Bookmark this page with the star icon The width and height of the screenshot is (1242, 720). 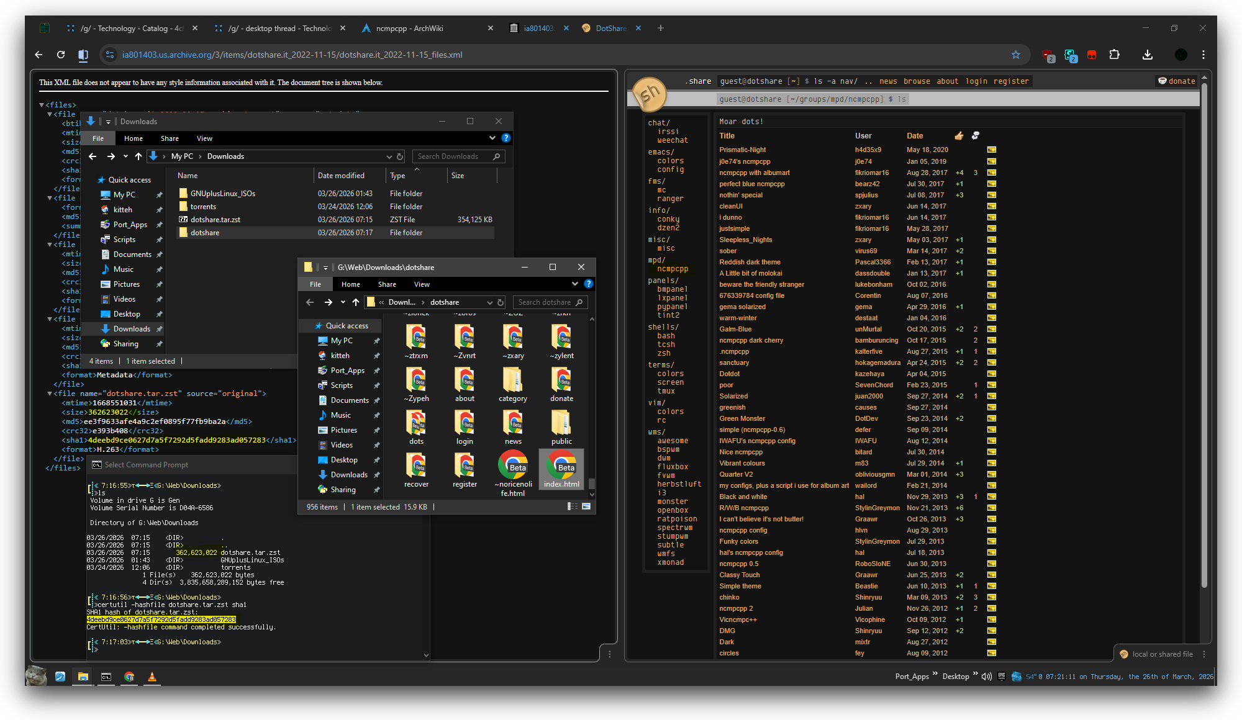click(1016, 55)
